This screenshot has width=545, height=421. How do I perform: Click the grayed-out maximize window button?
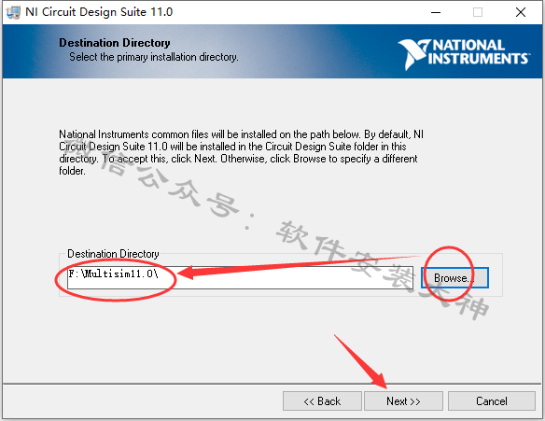point(478,12)
